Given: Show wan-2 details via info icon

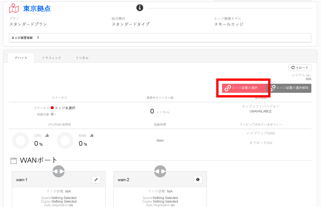Looking at the screenshot, I should (198, 180).
